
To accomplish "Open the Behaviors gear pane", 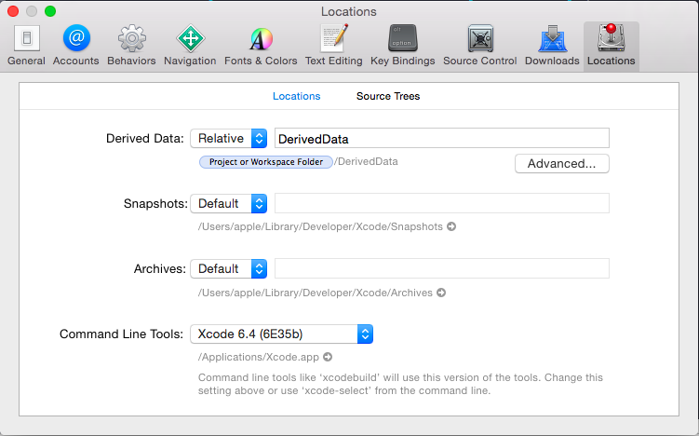I will pos(131,46).
